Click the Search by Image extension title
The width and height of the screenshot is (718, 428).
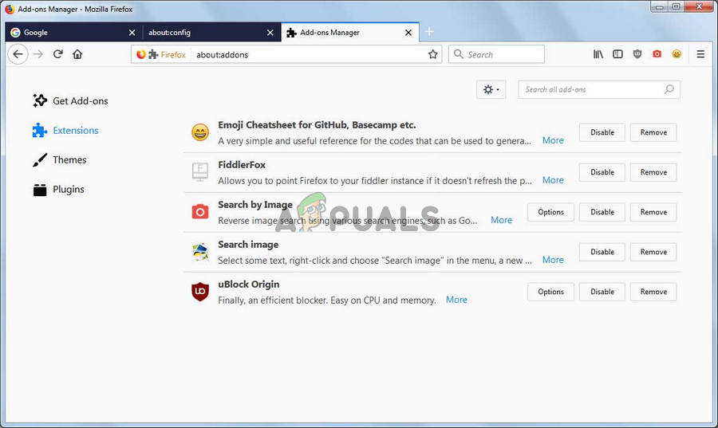255,205
